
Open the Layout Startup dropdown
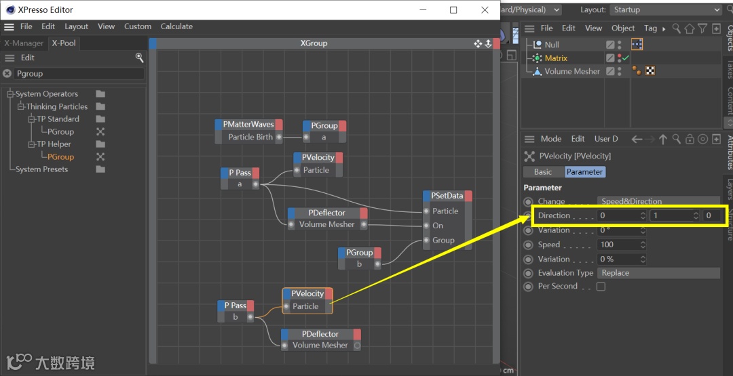tap(666, 9)
